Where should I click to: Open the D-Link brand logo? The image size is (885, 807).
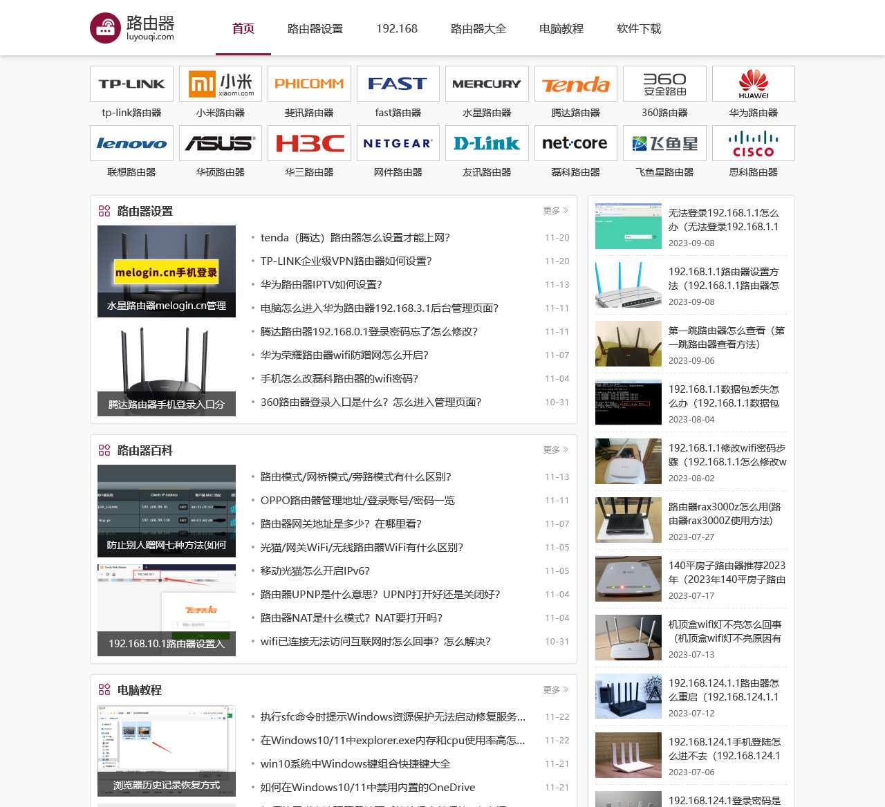pos(487,143)
